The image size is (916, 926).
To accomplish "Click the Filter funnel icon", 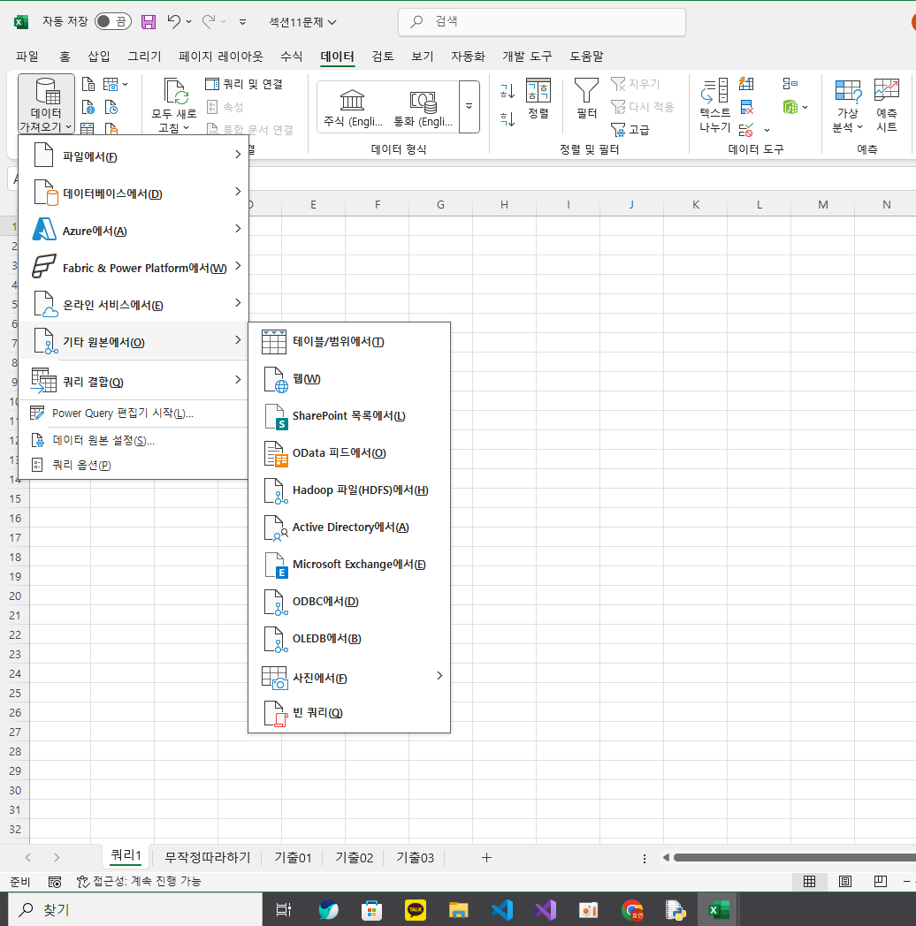I will 586,91.
